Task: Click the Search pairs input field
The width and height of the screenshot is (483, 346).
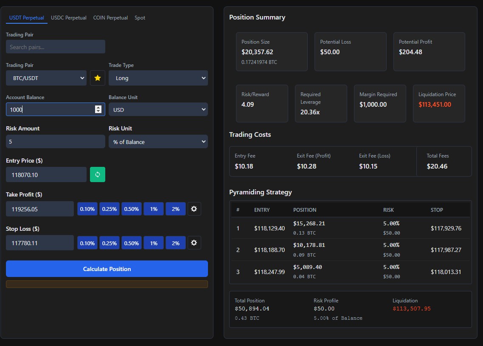Action: [x=56, y=47]
